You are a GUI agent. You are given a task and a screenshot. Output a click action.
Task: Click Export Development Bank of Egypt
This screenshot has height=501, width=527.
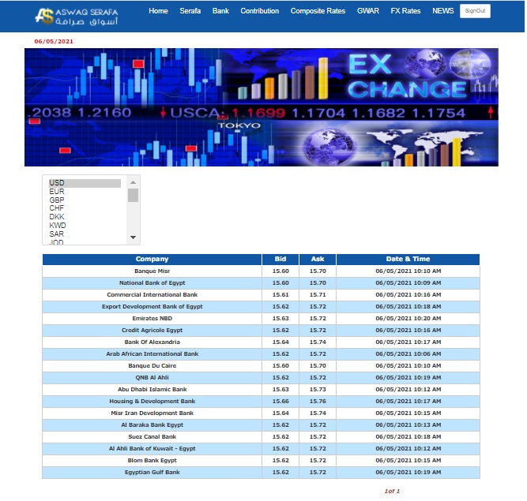click(x=152, y=307)
